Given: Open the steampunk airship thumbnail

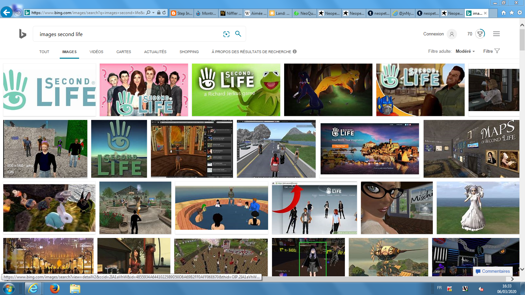Looking at the screenshot, I should 388,257.
